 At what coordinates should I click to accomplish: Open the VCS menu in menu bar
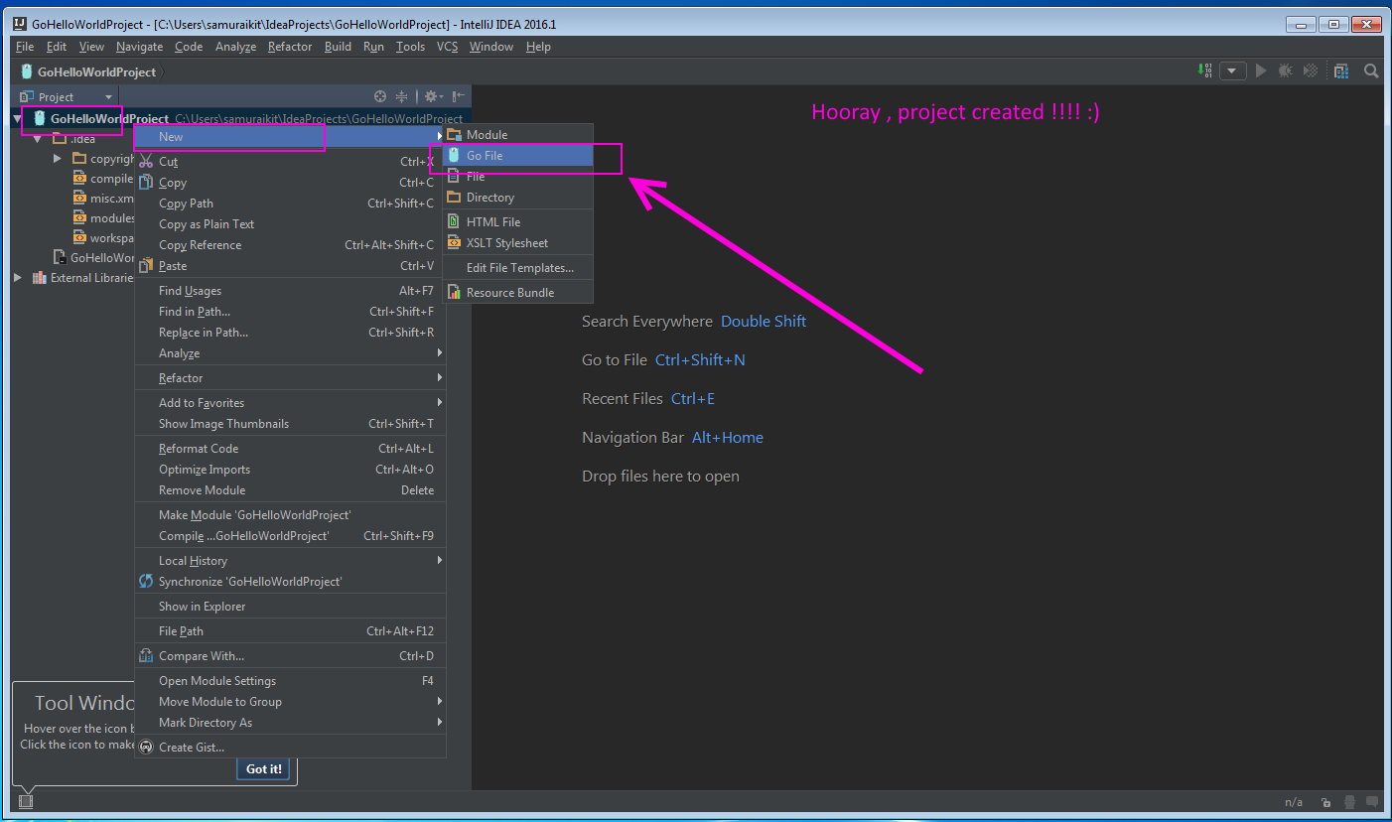pos(448,47)
